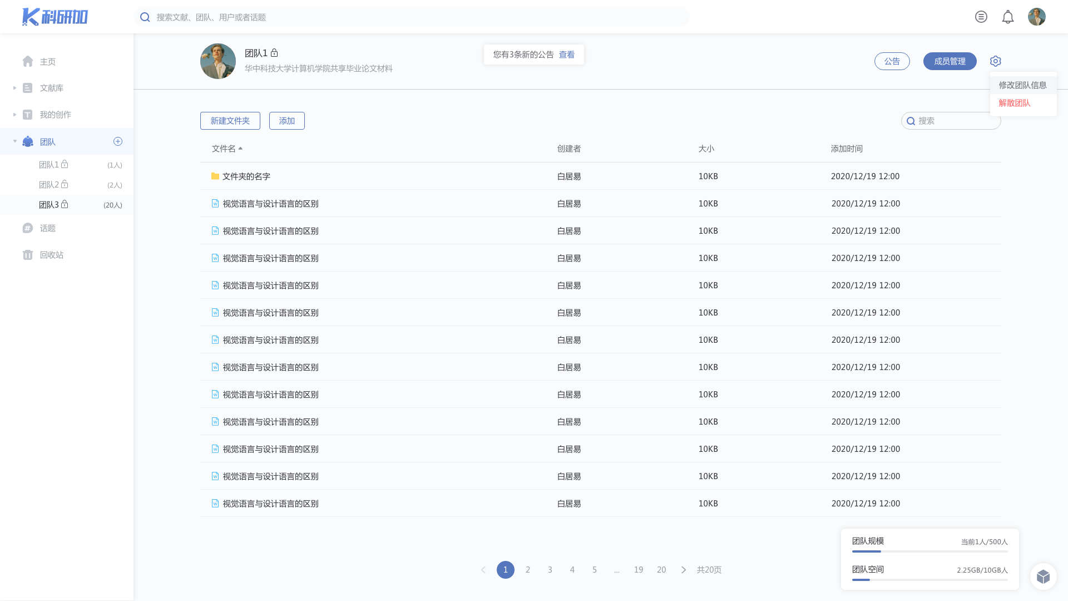Click lock icon beside sidebar 团队1
Viewport: 1068px width, 601px height.
coord(65,164)
